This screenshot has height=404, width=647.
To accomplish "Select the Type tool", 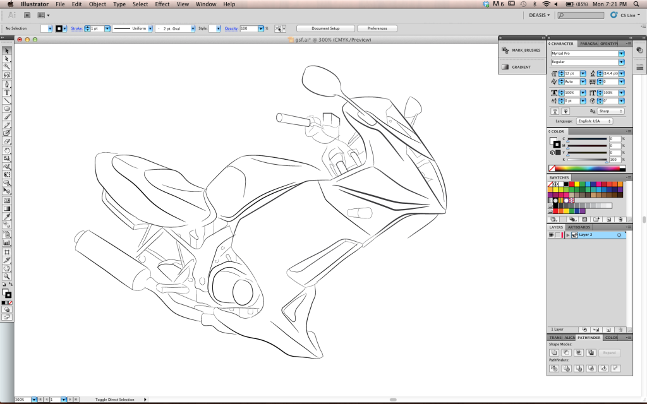I will [7, 92].
